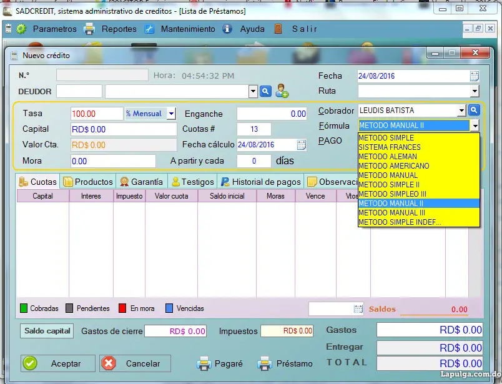Select METODO ALEMAN from the formula list
Image resolution: width=502 pixels, height=384 pixels.
coord(419,157)
